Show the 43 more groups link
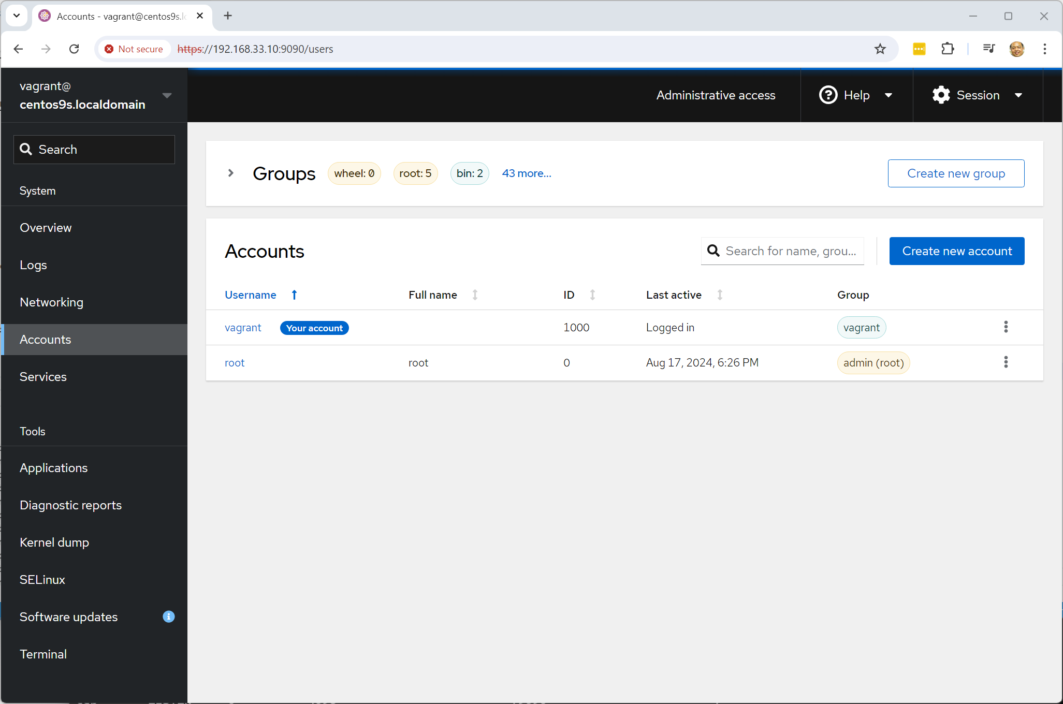This screenshot has width=1063, height=704. [526, 173]
